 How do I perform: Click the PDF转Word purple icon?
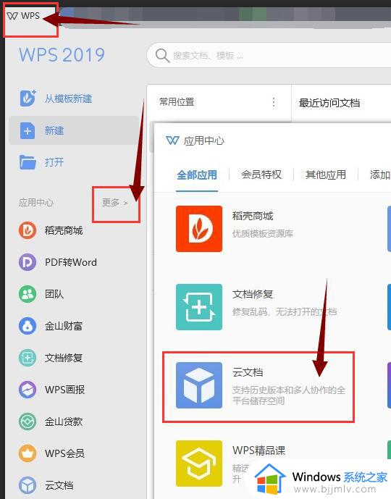[28, 262]
